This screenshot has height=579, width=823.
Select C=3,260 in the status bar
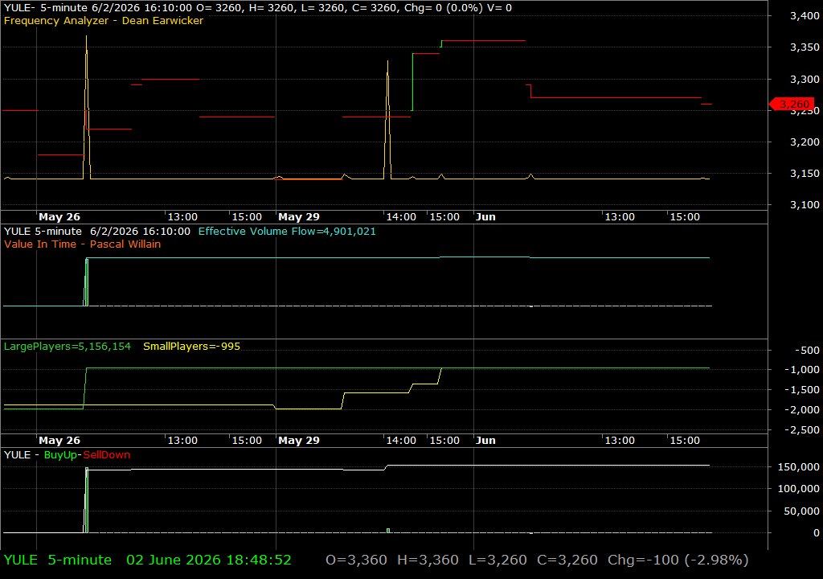567,560
